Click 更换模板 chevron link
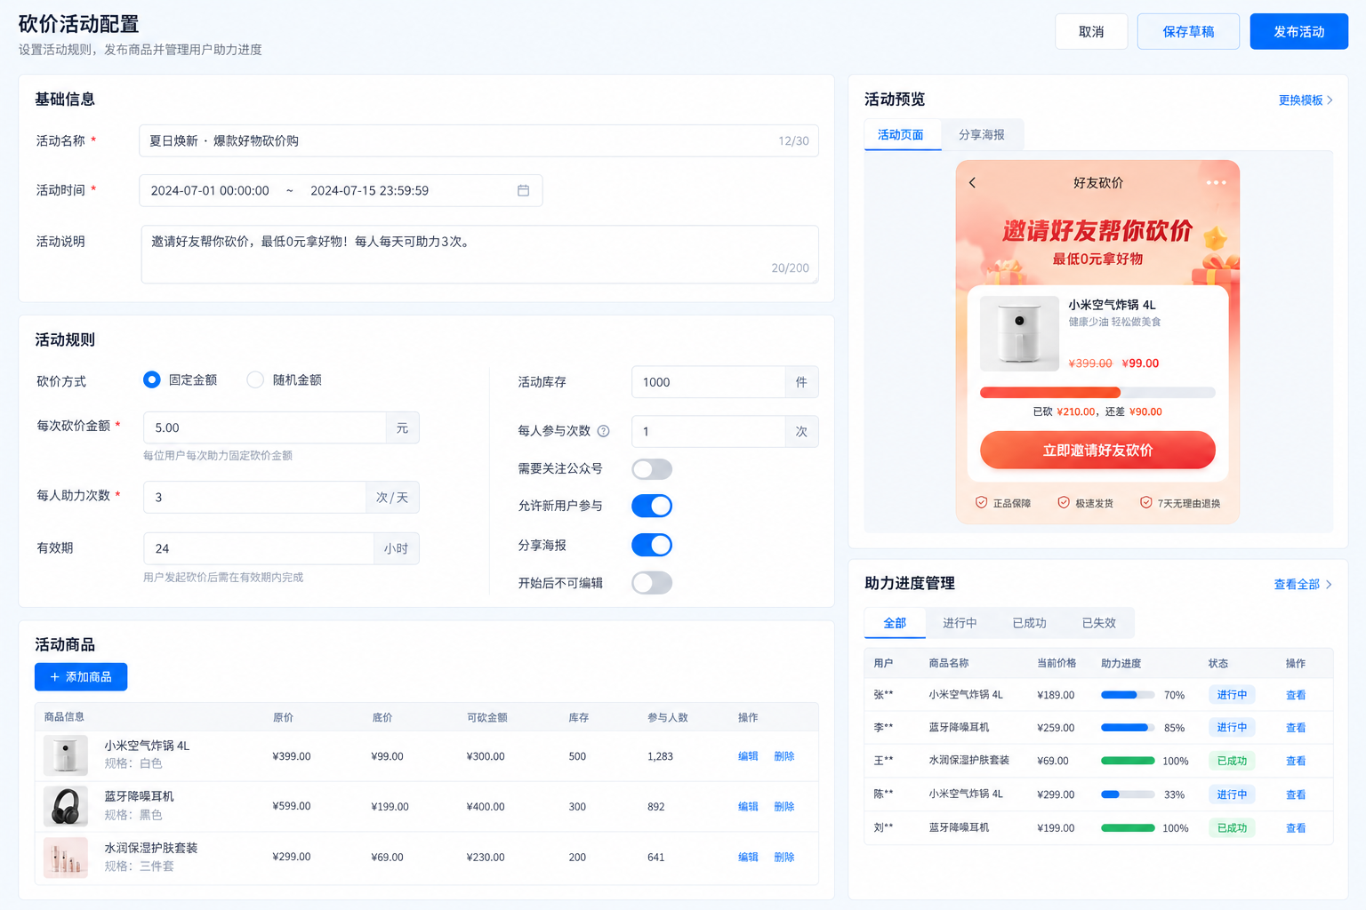 coord(1306,100)
